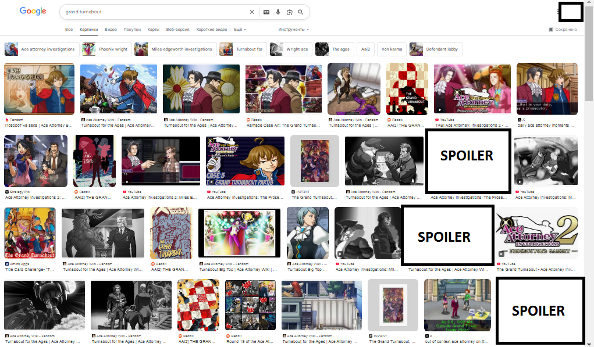Switch to Веб-версия results
The height and width of the screenshot is (347, 594).
(x=177, y=30)
